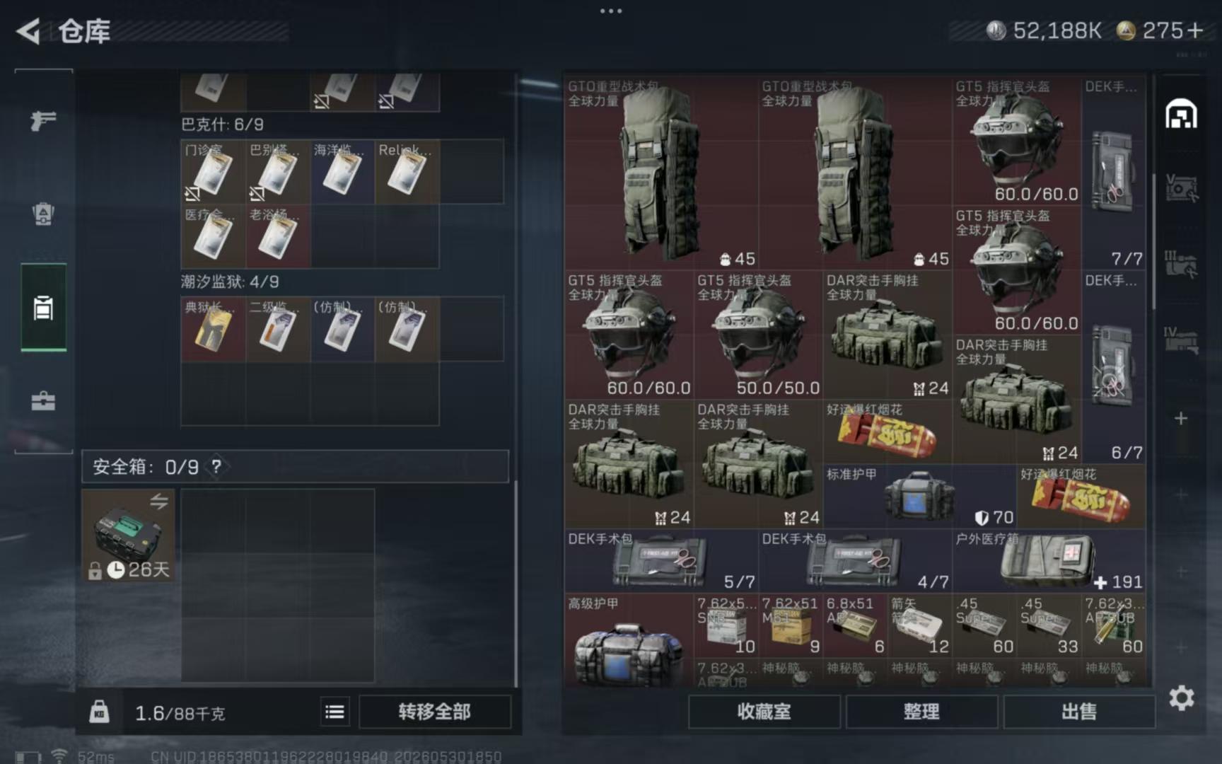
Task: Click the 52,188K currency coin icon
Action: pyautogui.click(x=996, y=30)
